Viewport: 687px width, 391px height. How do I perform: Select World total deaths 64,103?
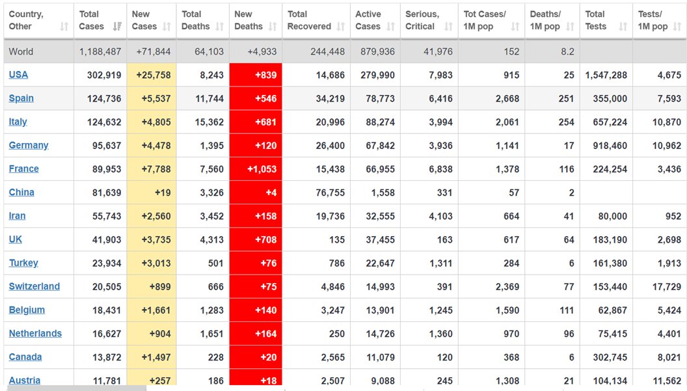[209, 52]
